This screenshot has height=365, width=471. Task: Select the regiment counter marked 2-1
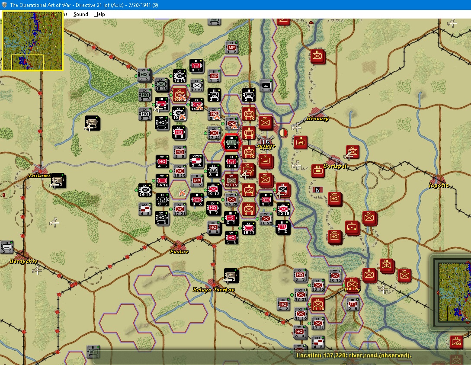[x=231, y=218]
